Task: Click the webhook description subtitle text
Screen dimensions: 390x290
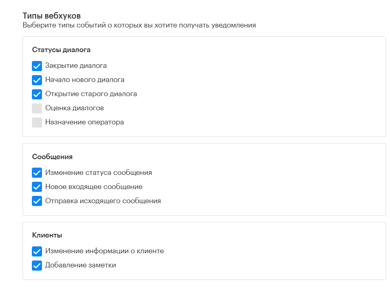Action: pos(139,25)
